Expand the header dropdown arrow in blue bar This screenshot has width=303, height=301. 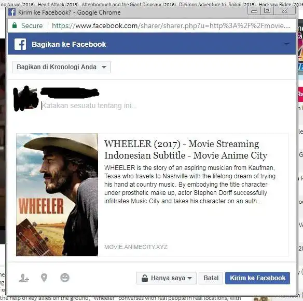[x=287, y=44]
